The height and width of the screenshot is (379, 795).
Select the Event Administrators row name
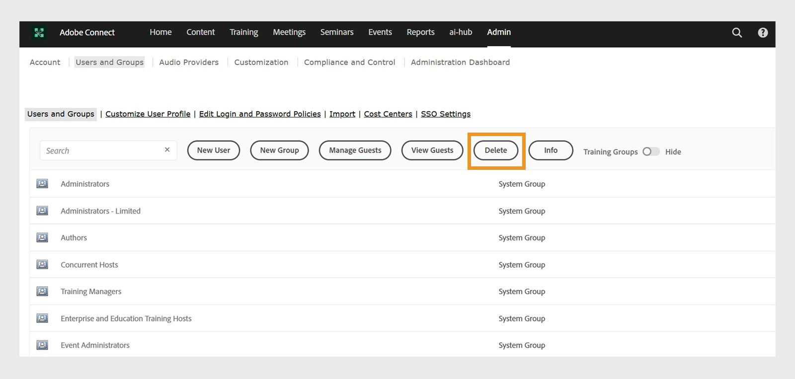[95, 345]
